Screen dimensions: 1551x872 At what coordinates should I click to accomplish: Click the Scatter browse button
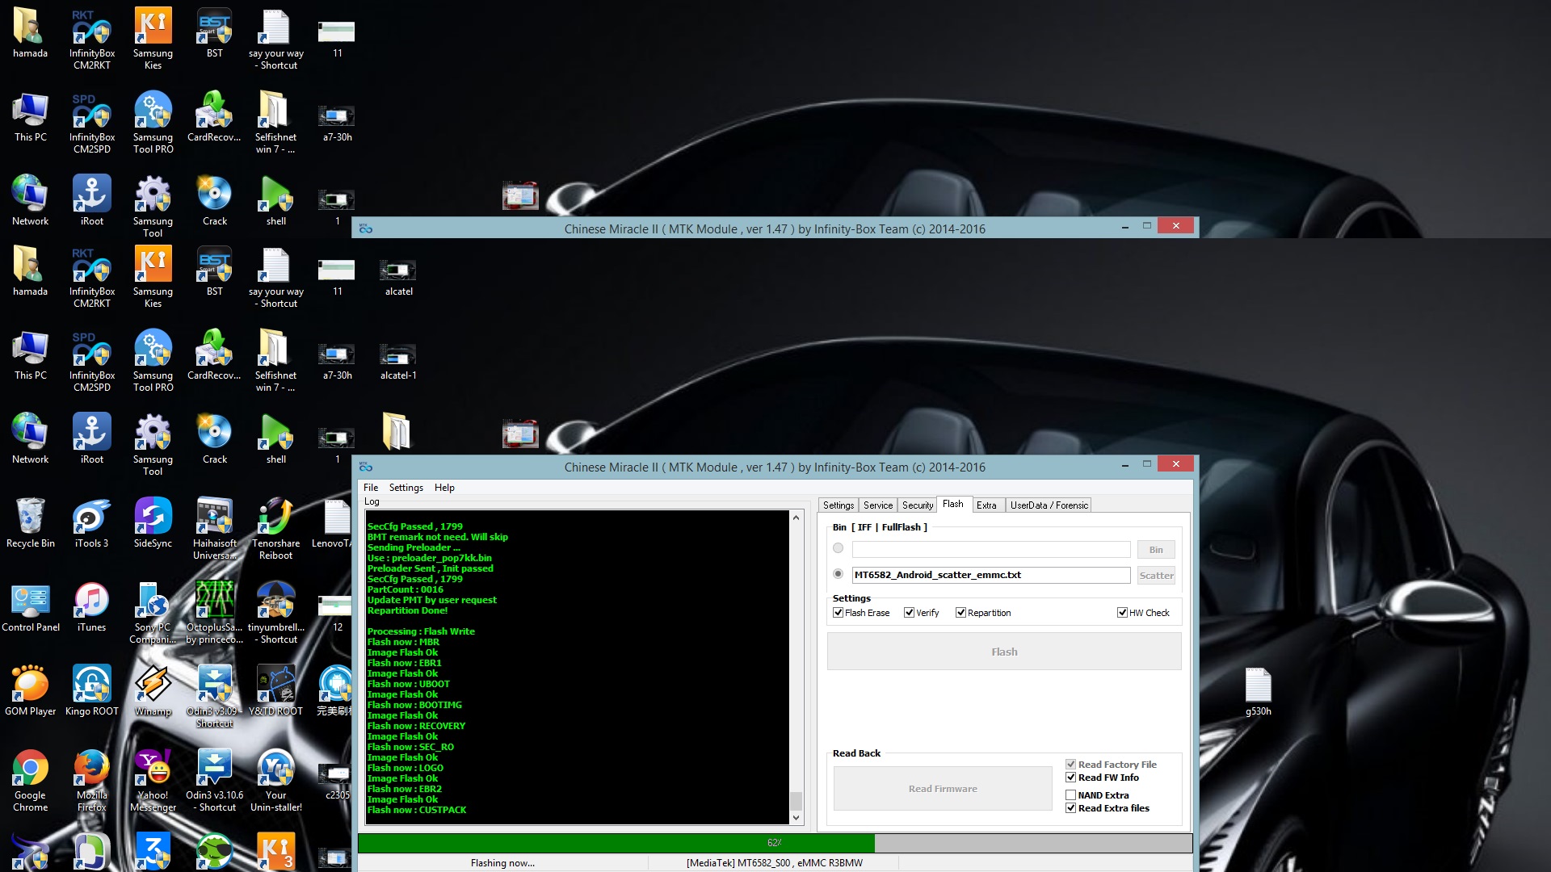coord(1156,576)
